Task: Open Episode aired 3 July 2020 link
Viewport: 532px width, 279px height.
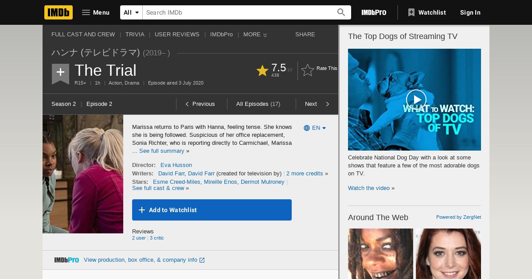Action: (176, 83)
